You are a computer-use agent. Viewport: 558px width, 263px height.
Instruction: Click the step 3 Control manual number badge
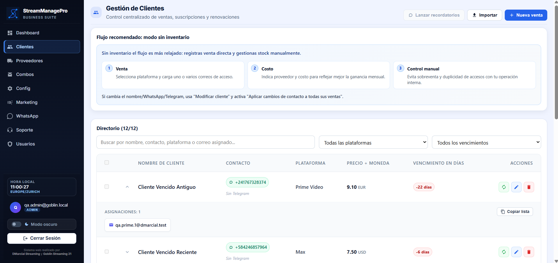[x=400, y=68]
